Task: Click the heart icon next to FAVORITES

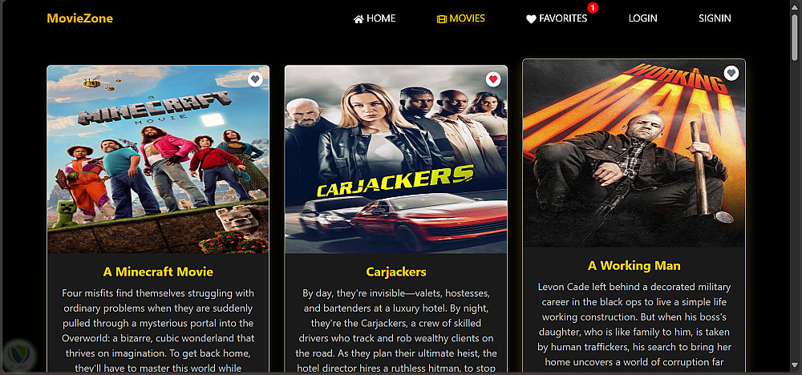Action: click(531, 19)
